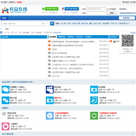Click hot search keyword 月饼
The image size is (136, 136).
pos(69,23)
